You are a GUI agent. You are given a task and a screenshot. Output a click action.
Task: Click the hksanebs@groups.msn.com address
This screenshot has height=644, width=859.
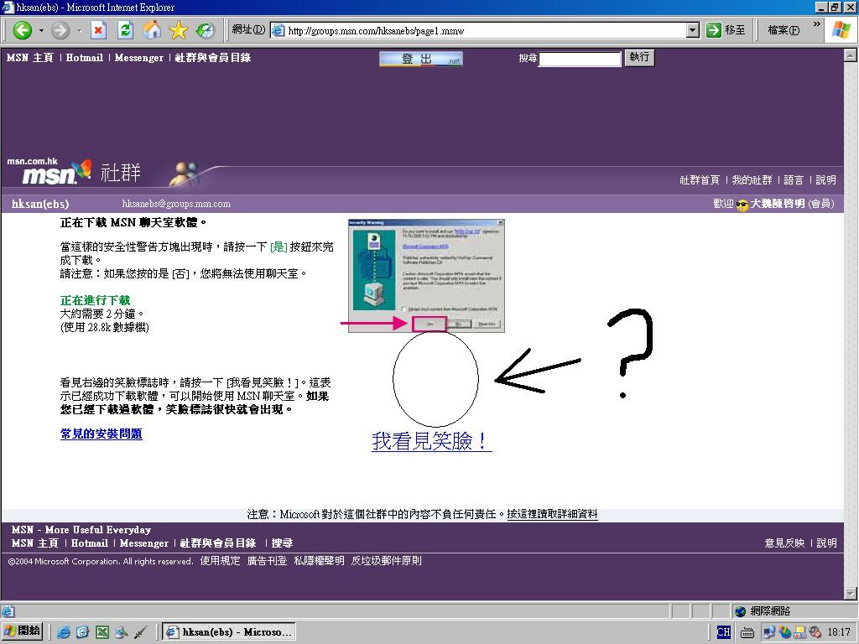176,204
